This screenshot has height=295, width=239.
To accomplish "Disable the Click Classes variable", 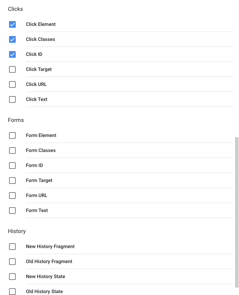I will point(12,39).
